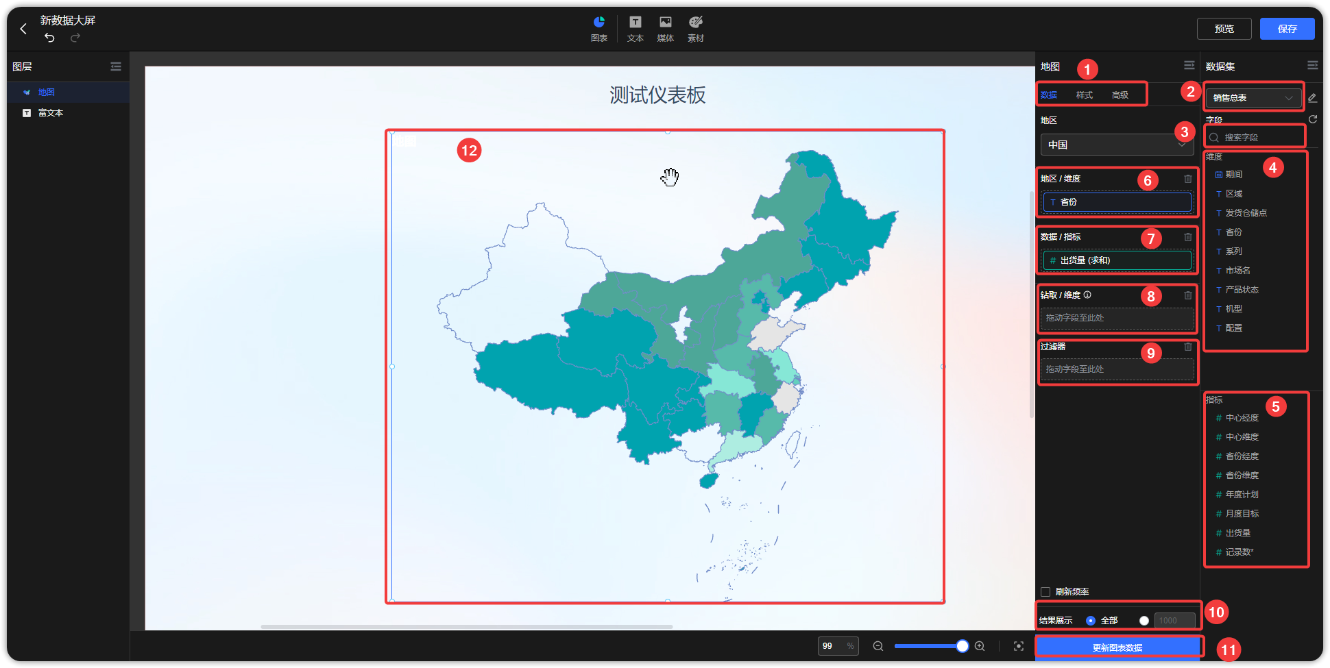This screenshot has width=1330, height=668.
Task: Delete the 过滤器 section
Action: [1188, 347]
